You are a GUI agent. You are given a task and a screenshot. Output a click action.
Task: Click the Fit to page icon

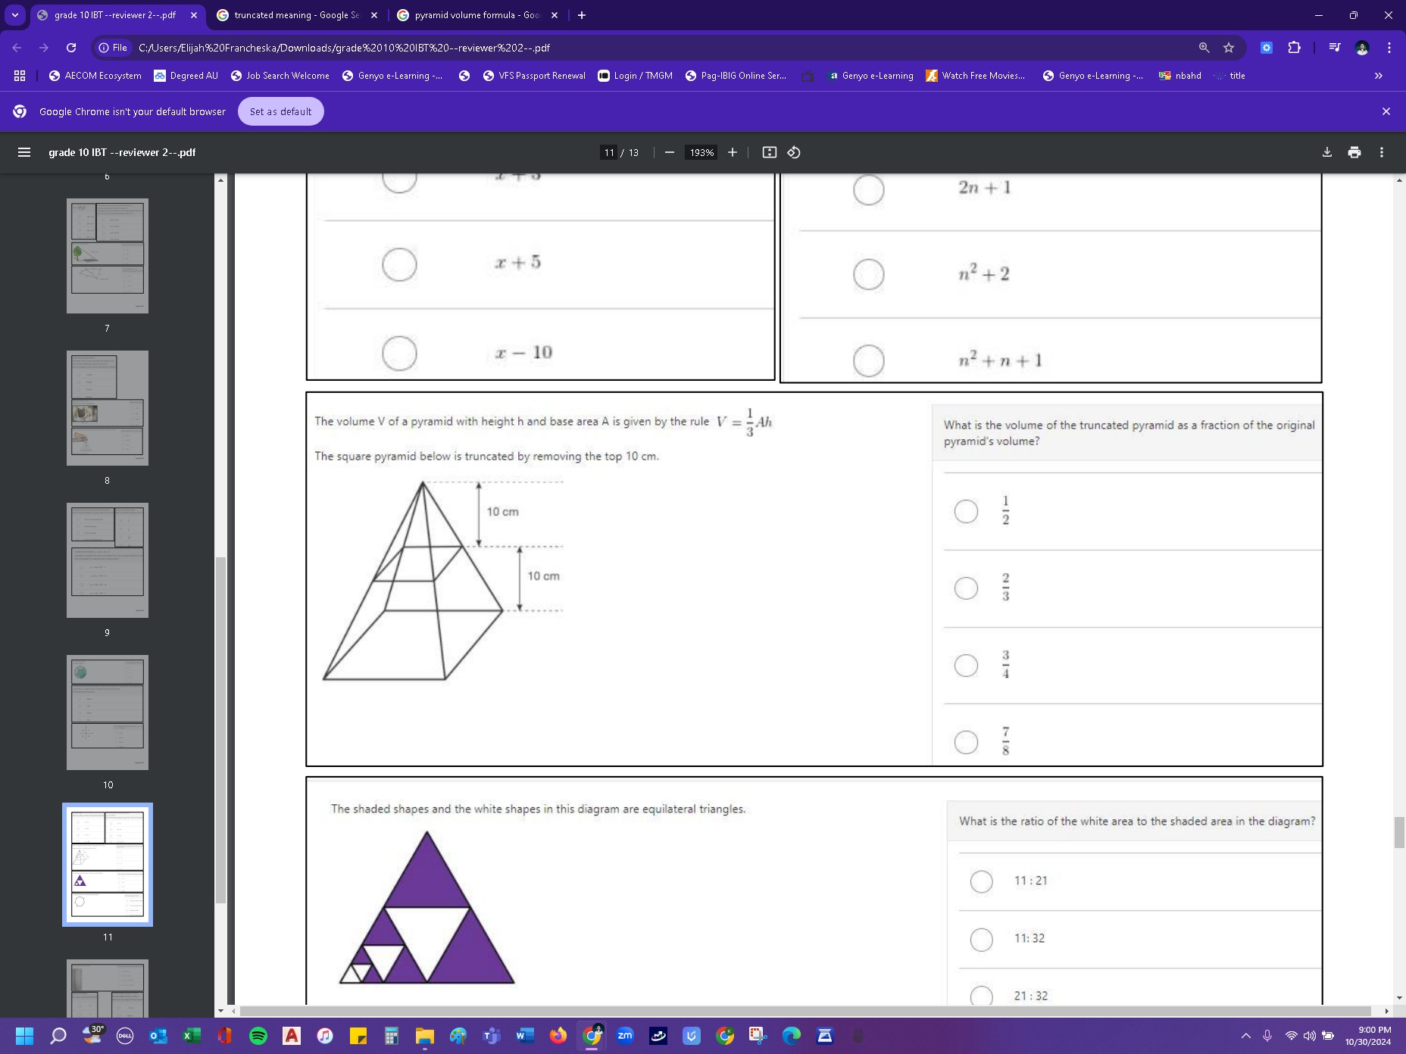click(x=769, y=152)
